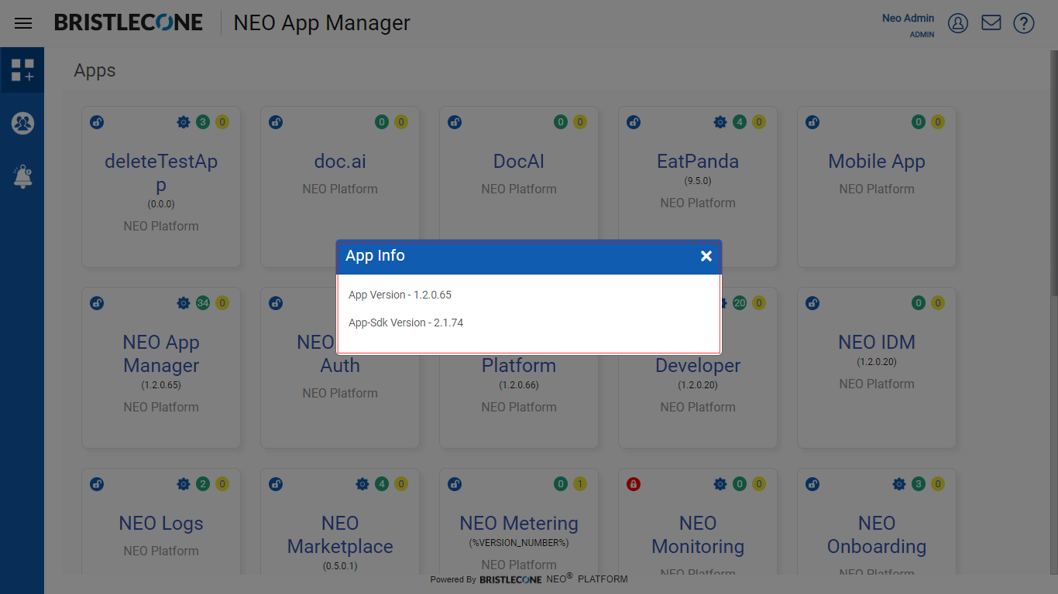Open the NEO IDM app title
The width and height of the screenshot is (1058, 594).
click(x=877, y=343)
